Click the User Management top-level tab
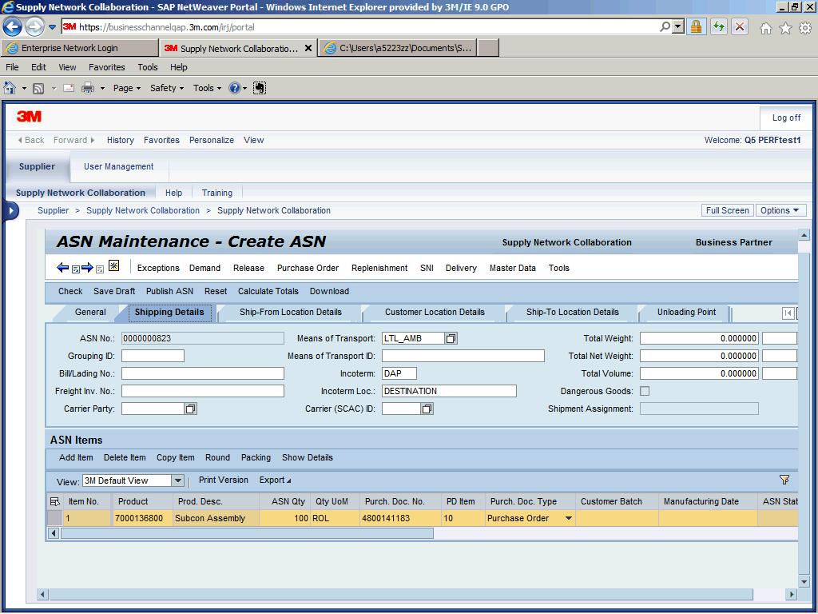The height and width of the screenshot is (614, 818). [x=118, y=166]
